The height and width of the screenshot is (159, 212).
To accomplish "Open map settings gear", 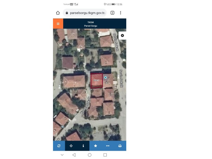I will (x=122, y=36).
